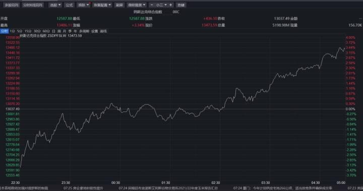Open the 多周期 multi-period view
This screenshot has height=191, width=363.
coord(84,31)
